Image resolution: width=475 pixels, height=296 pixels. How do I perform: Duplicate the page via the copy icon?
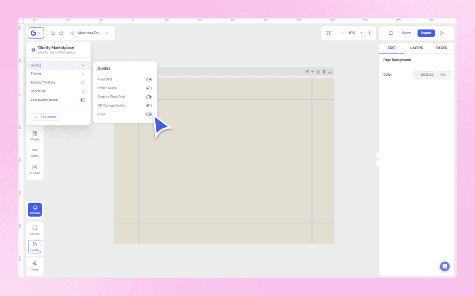pos(318,71)
